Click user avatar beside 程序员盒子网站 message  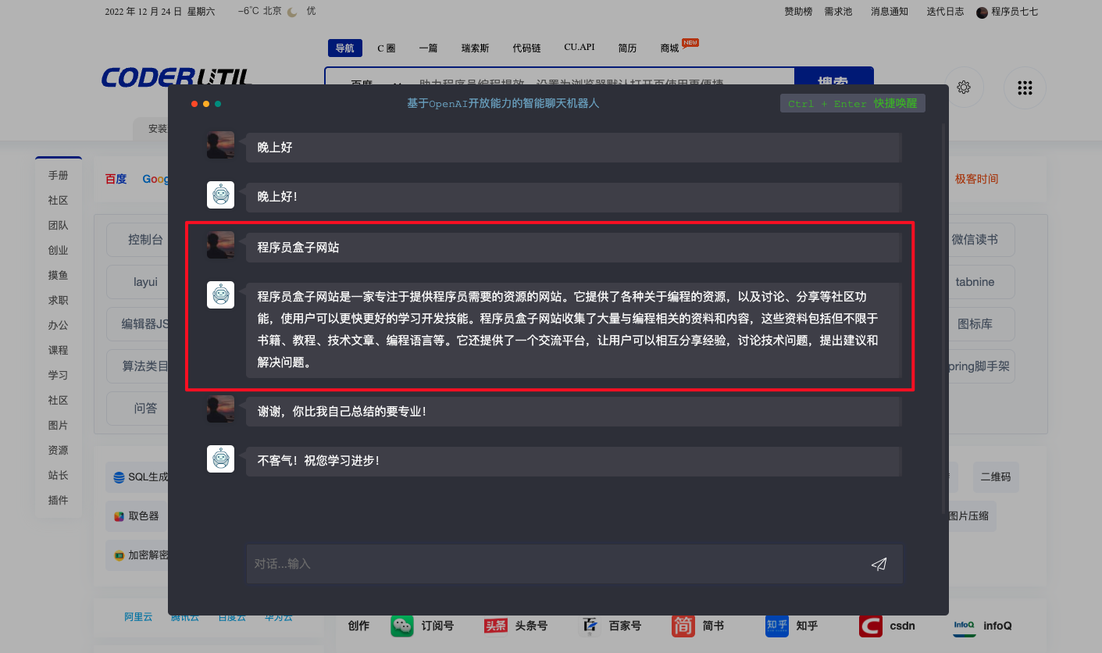click(220, 245)
